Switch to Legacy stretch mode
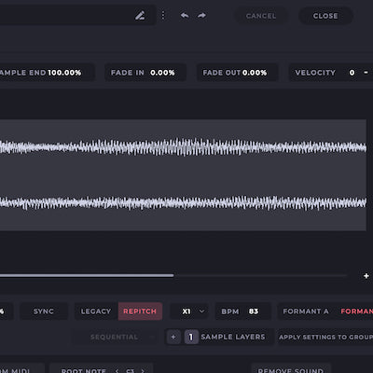 point(96,311)
